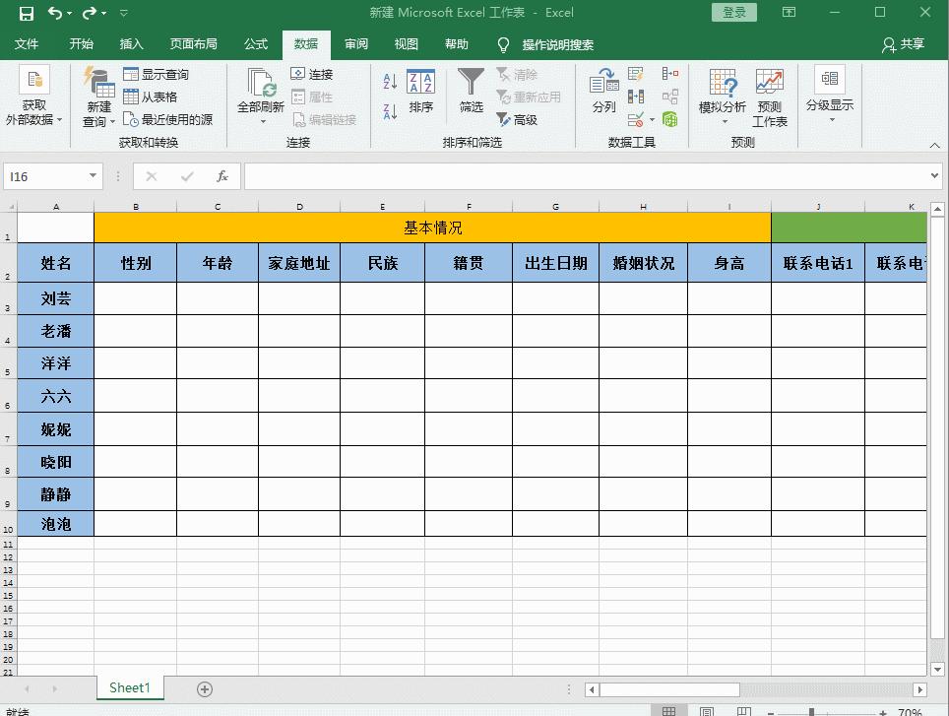Switch to the 公式 ribbon tab
This screenshot has height=716, width=949.
coord(255,44)
